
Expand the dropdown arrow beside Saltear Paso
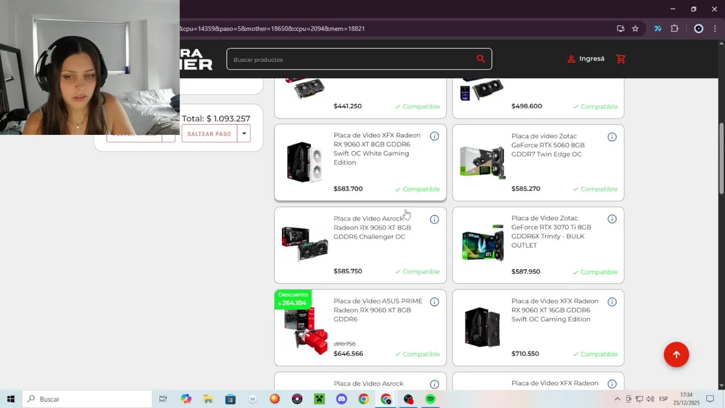244,134
